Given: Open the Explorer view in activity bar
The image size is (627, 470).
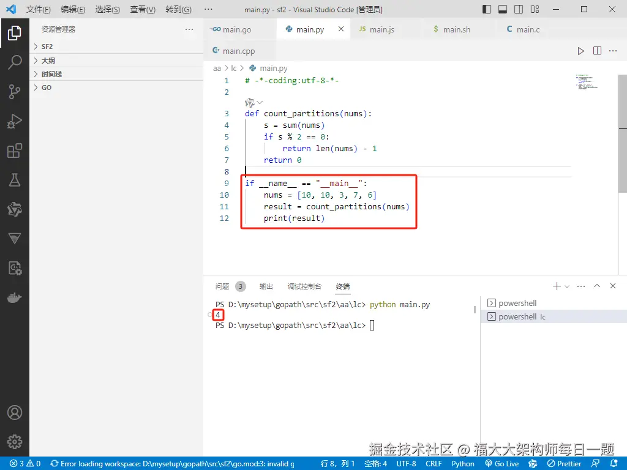Looking at the screenshot, I should [x=15, y=33].
